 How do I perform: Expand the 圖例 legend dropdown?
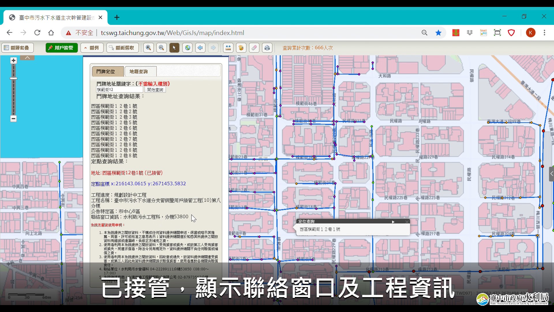coord(92,48)
